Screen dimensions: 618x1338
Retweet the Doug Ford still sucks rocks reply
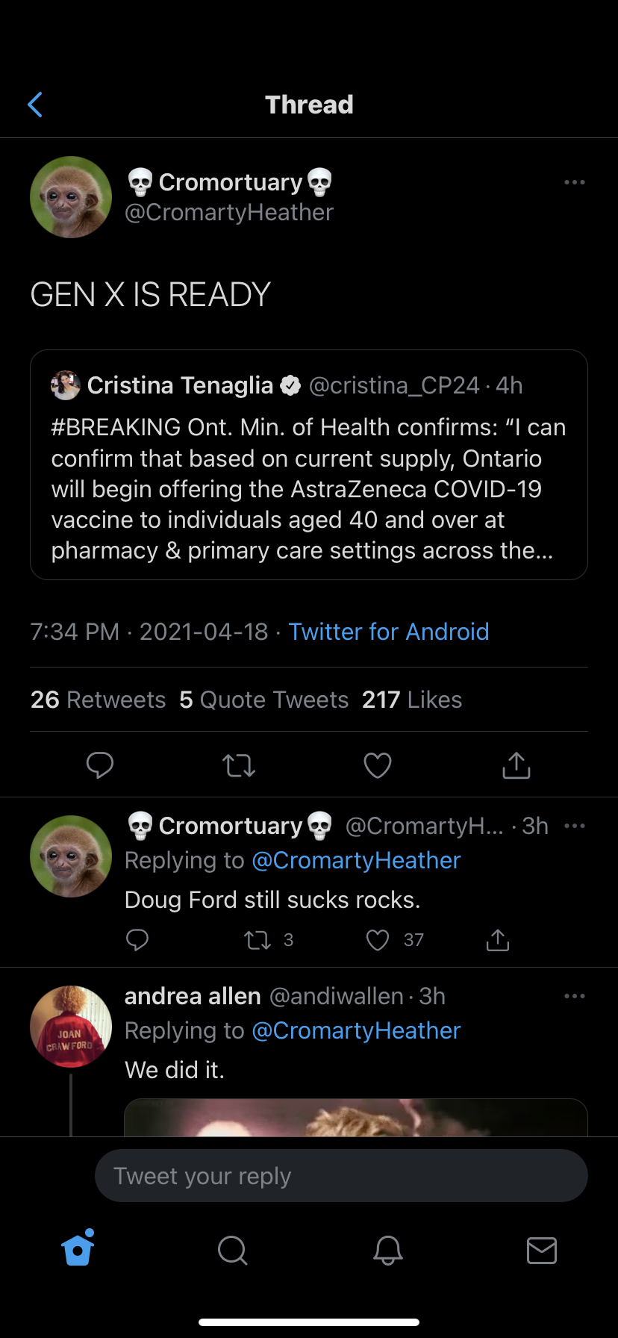click(x=258, y=940)
